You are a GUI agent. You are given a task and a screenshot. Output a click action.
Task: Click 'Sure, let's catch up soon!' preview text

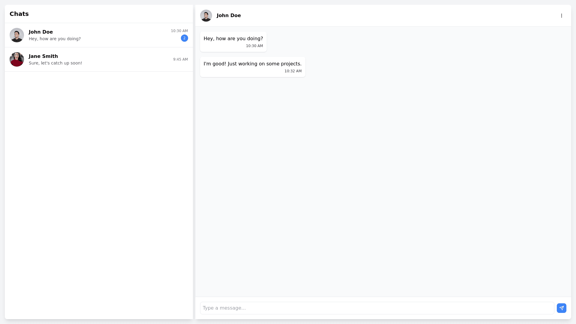coord(55,63)
